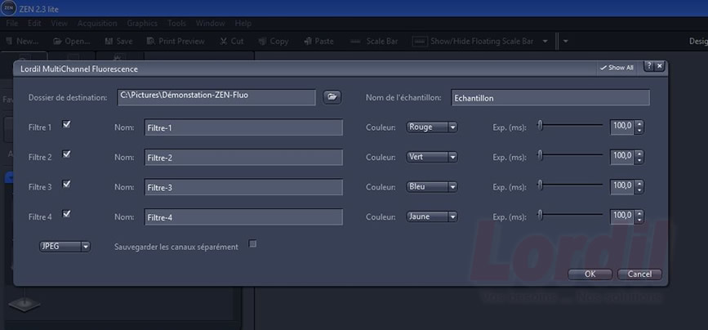Image resolution: width=708 pixels, height=330 pixels.
Task: Expand the floating scale bar dropdown arrow
Action: [x=545, y=41]
